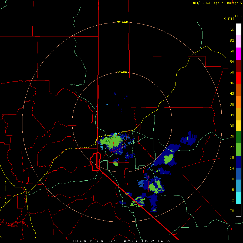Click the light green 22 kft swatch
This screenshot has height=243, width=243.
(238, 150)
